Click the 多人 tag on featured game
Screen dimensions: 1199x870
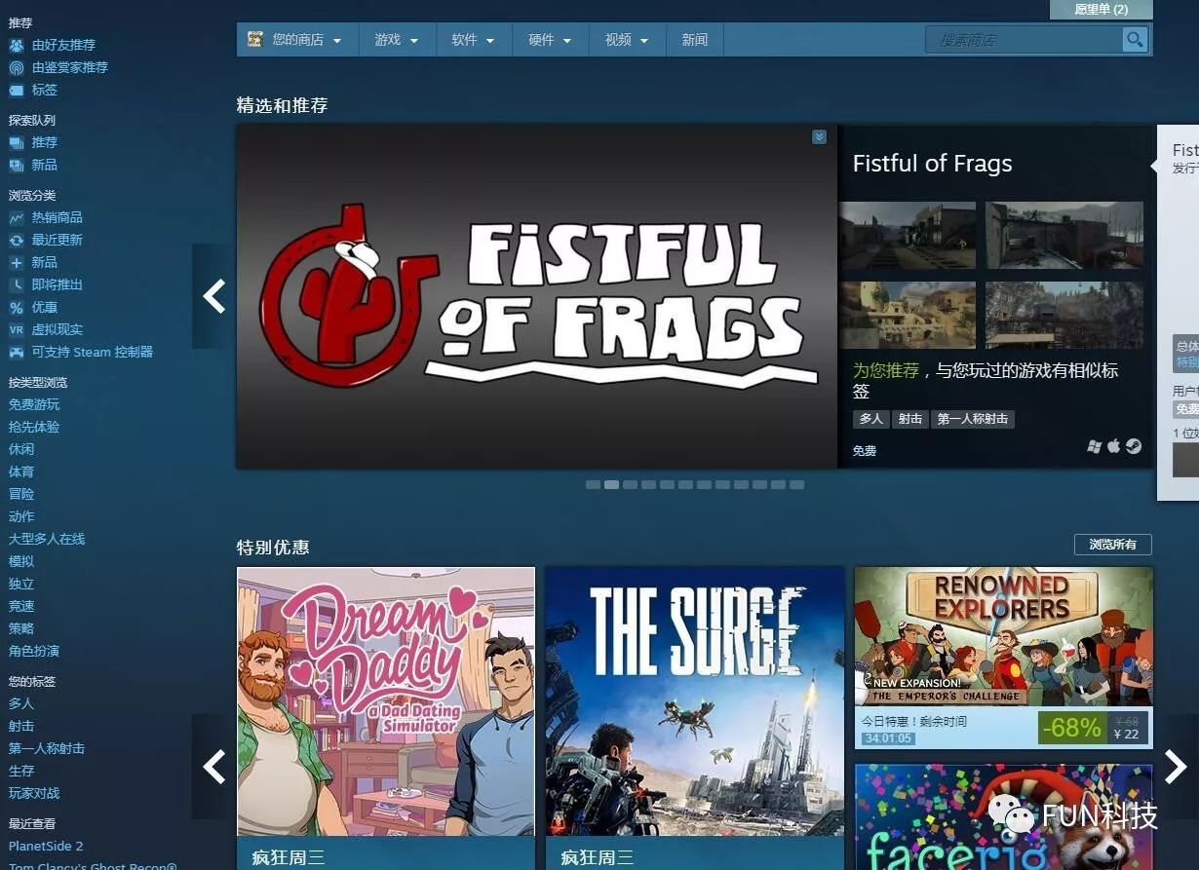tap(870, 419)
